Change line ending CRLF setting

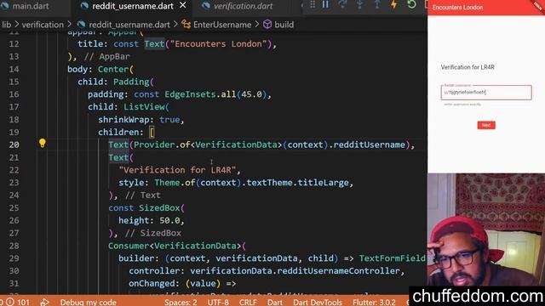(248, 303)
